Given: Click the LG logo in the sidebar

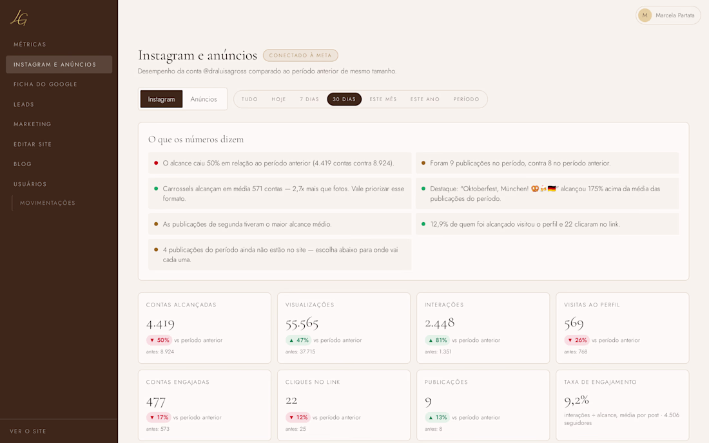Looking at the screenshot, I should tap(19, 17).
